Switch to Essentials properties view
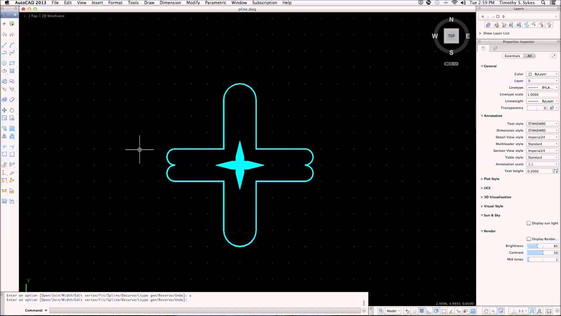The width and height of the screenshot is (561, 316). 512,56
